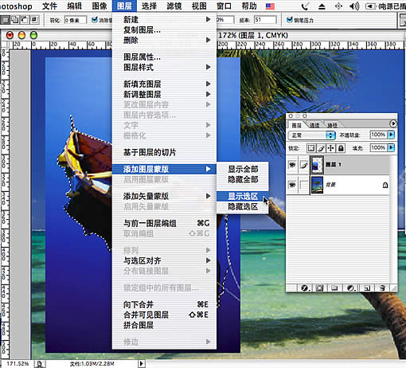Click the paintbrush indicator beside 图层 1
Screen dimensions: 406x368
point(303,165)
